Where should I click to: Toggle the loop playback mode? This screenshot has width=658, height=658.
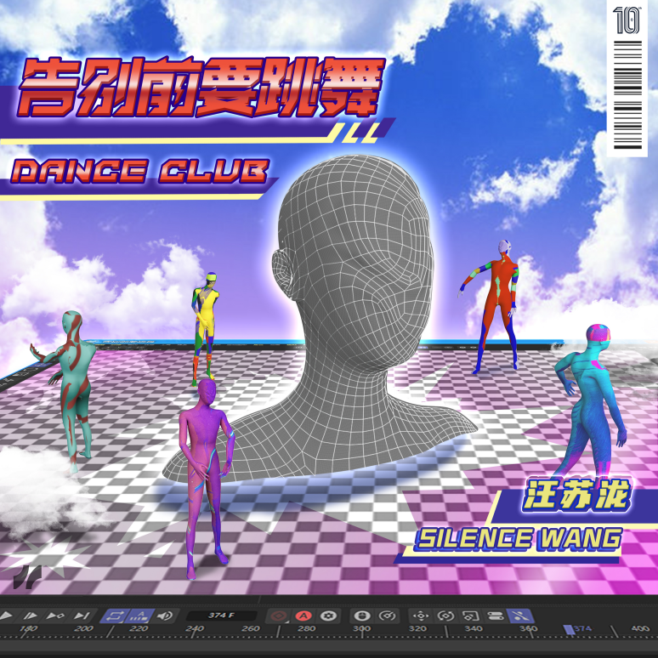tap(113, 615)
